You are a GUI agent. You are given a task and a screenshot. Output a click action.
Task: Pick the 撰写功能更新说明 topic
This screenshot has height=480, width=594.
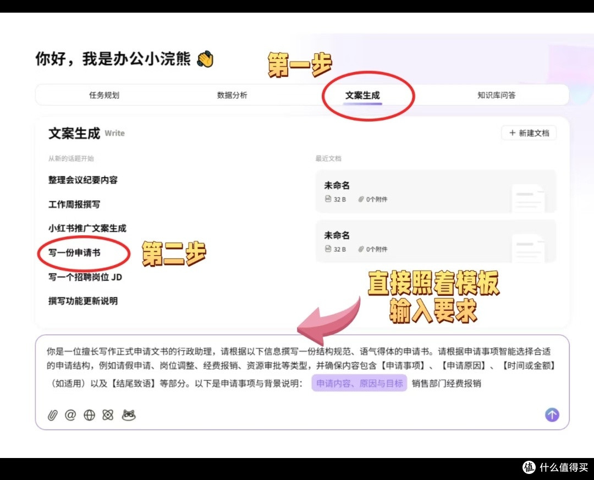click(x=83, y=301)
